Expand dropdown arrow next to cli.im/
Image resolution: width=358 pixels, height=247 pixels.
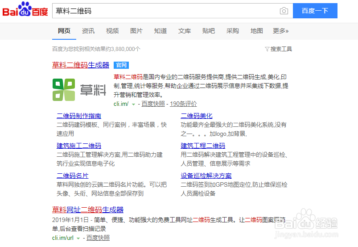[x=134, y=104]
